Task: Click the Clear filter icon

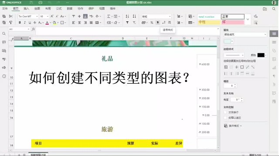Action: point(134,23)
